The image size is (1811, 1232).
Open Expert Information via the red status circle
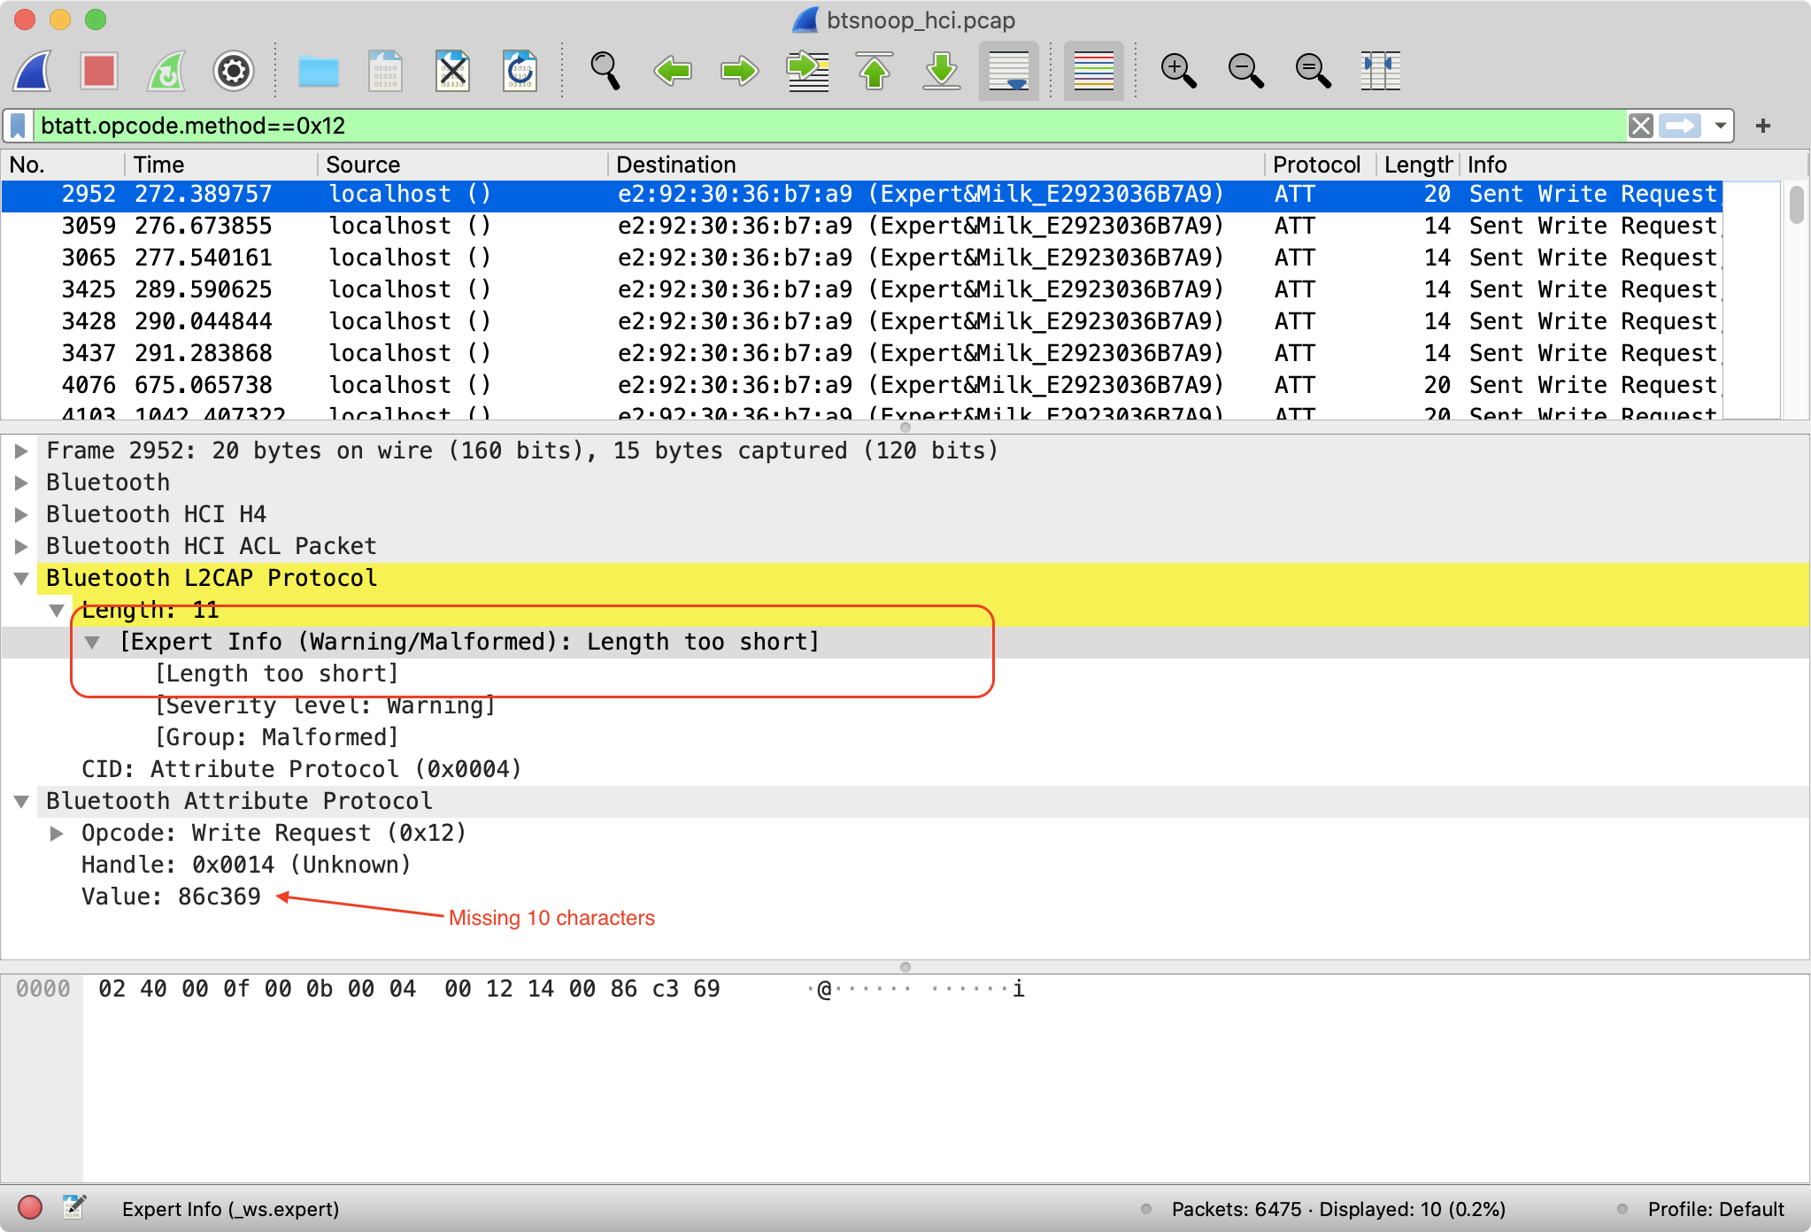(30, 1208)
